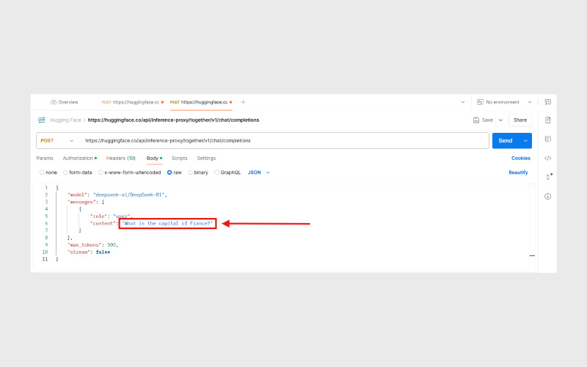Open the code snippet icon
Screen dimensions: 587x367
pyautogui.click(x=547, y=158)
